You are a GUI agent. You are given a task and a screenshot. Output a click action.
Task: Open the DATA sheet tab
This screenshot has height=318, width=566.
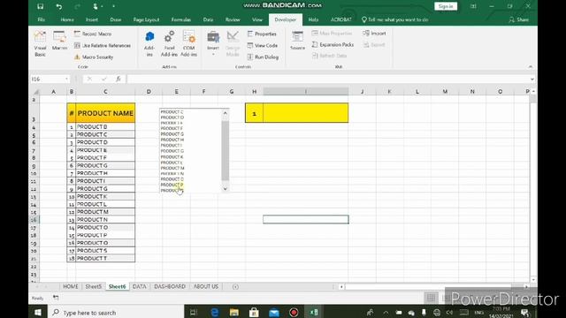[140, 286]
